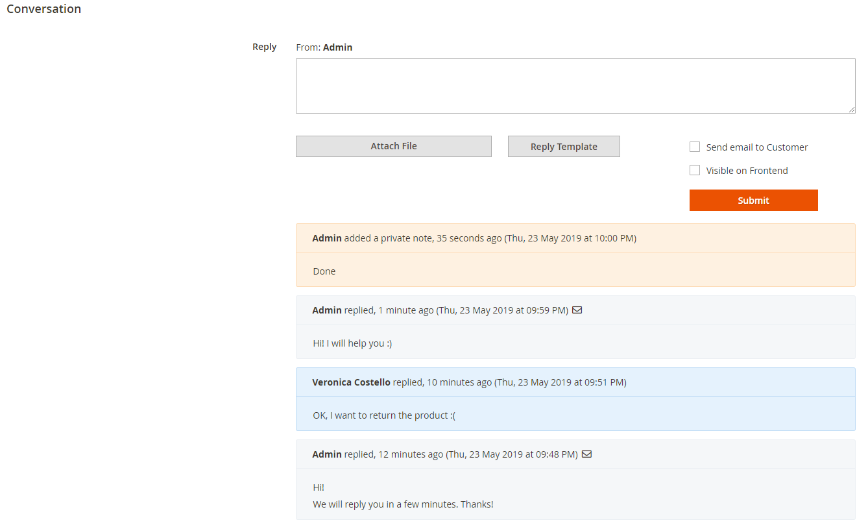Image resolution: width=868 pixels, height=529 pixels.
Task: Click the Admin private note header
Action: click(474, 238)
